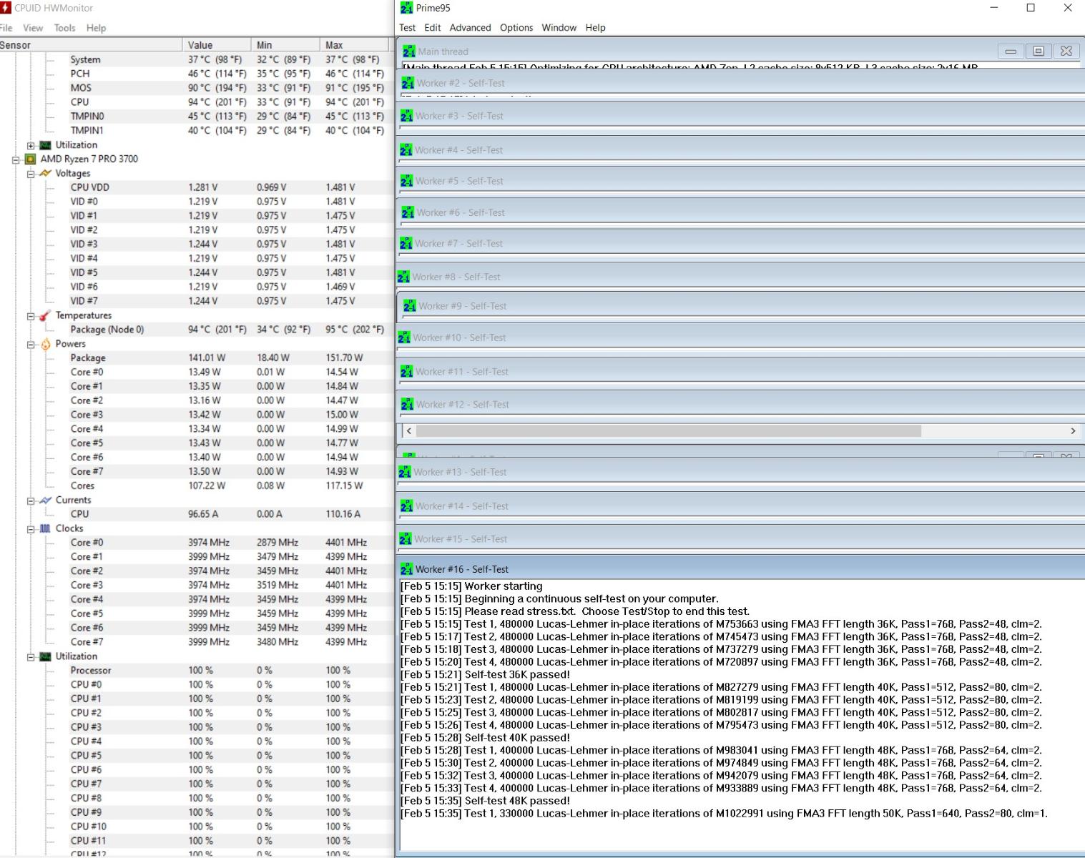Click the Max column header

(355, 45)
